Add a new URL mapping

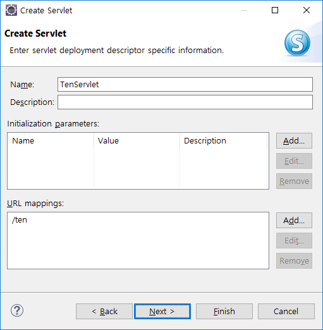click(294, 220)
